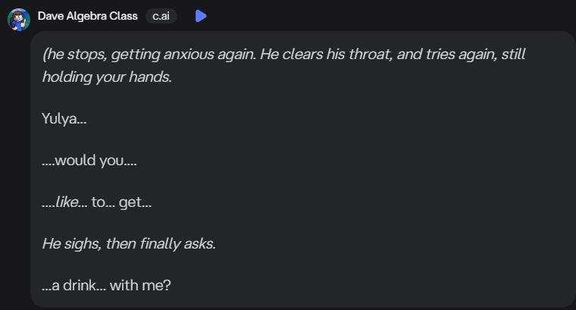Screen dimensions: 576x310
Task: Click the text "holding your hands."
Action: (107, 77)
